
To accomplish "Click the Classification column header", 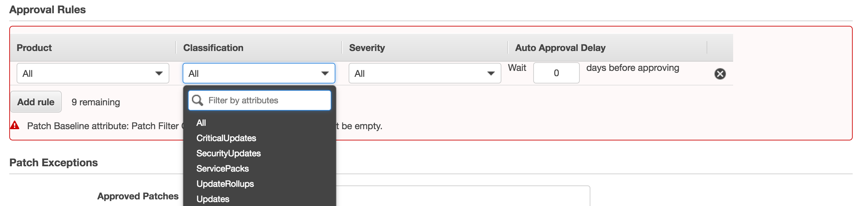I will pyautogui.click(x=213, y=48).
